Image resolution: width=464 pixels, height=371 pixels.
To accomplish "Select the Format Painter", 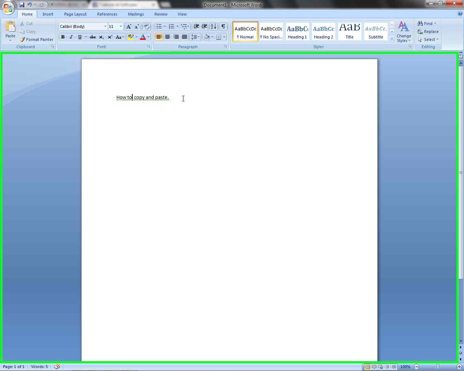I will [x=36, y=39].
